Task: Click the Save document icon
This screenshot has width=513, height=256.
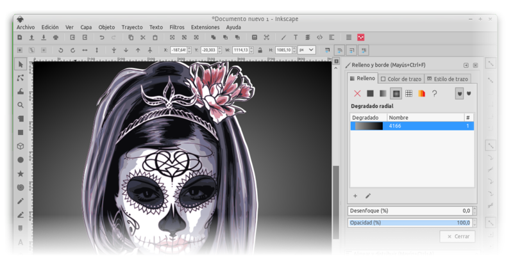Action: click(44, 38)
